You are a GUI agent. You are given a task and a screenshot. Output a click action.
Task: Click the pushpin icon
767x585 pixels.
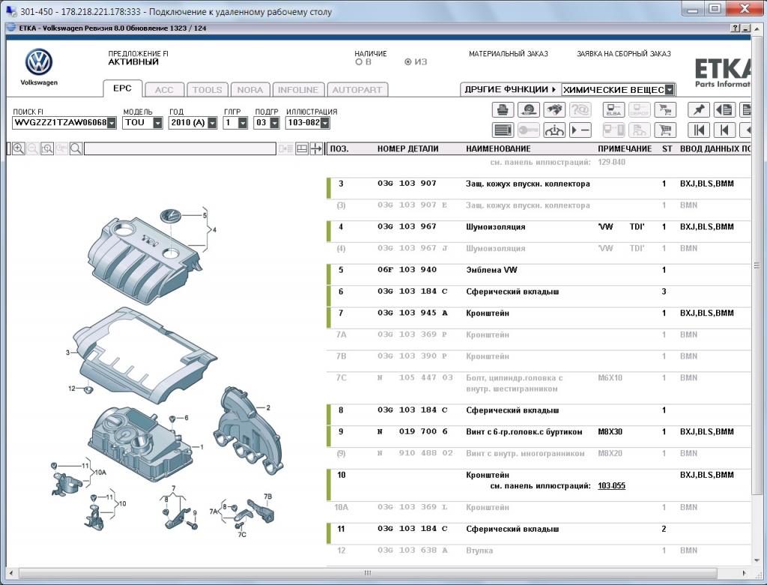pyautogui.click(x=699, y=109)
